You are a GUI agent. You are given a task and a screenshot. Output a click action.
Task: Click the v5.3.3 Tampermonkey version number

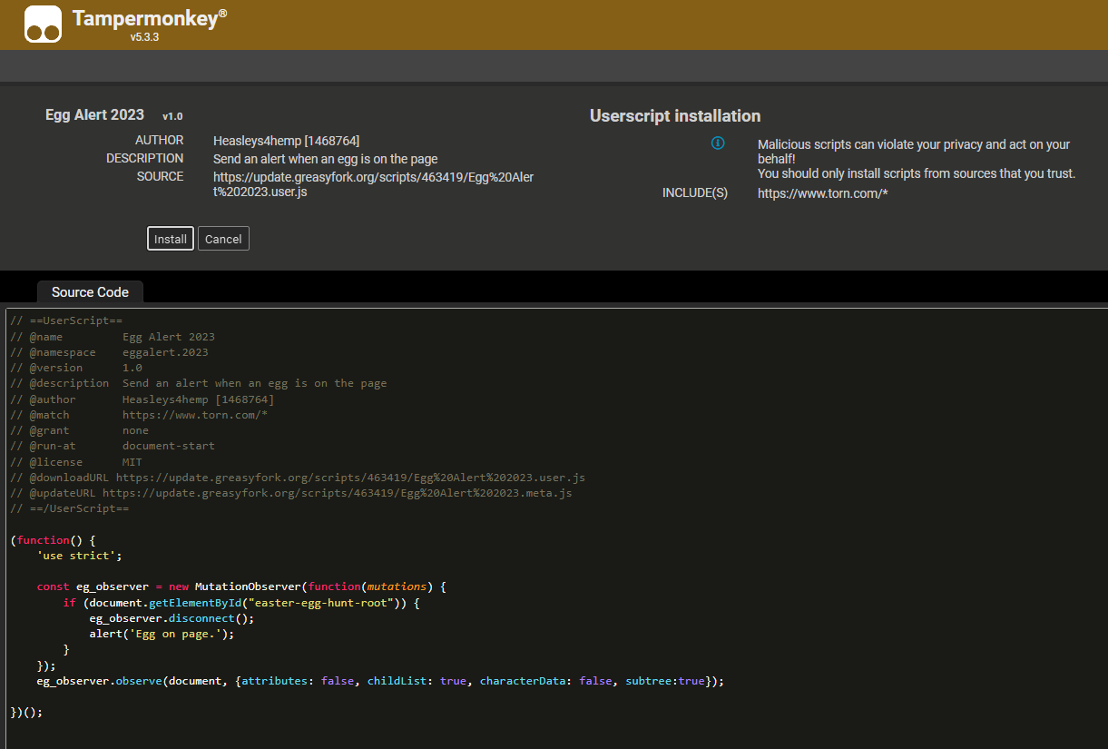tap(144, 38)
